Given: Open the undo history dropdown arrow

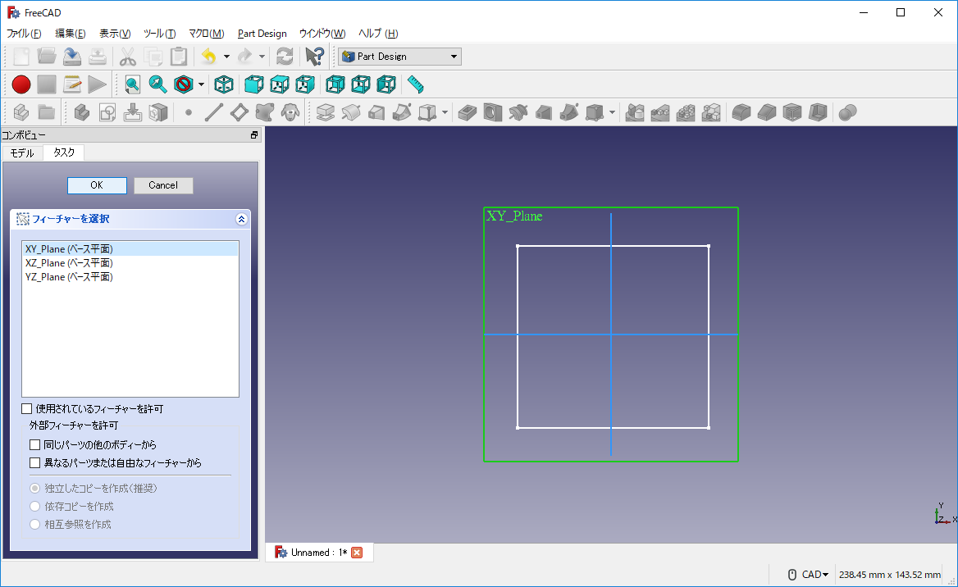Looking at the screenshot, I should click(x=226, y=57).
